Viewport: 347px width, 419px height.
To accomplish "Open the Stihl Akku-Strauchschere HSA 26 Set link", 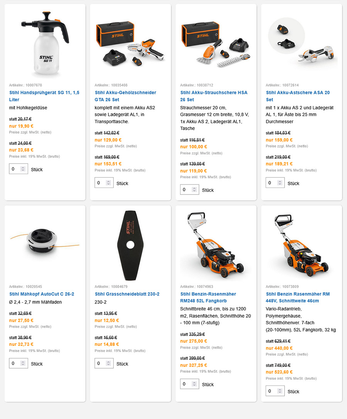I will click(x=214, y=96).
